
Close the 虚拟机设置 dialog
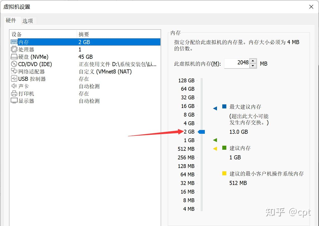(x=311, y=7)
